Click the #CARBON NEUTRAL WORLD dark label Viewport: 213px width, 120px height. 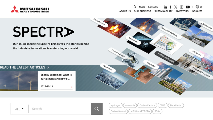[x=166, y=58]
